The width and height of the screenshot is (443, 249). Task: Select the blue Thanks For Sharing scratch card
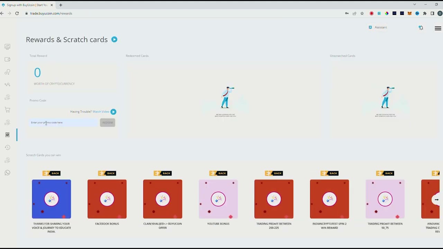pos(51,199)
